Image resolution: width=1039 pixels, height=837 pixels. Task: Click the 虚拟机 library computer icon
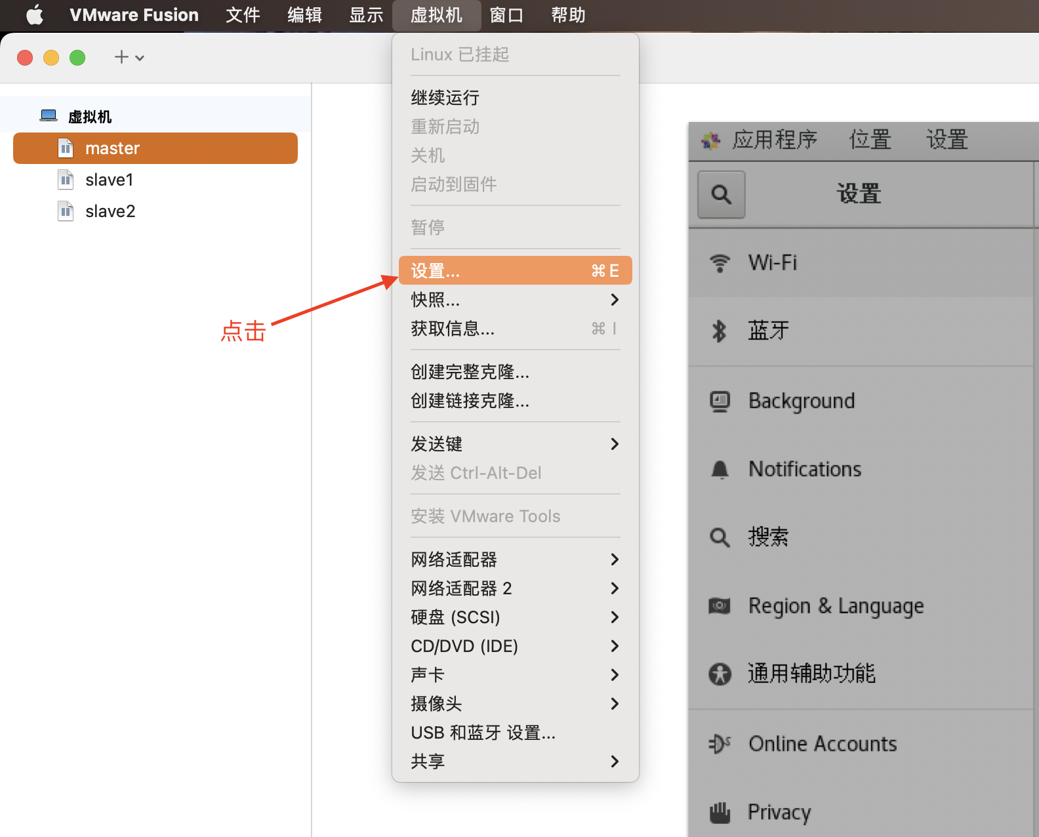[49, 116]
